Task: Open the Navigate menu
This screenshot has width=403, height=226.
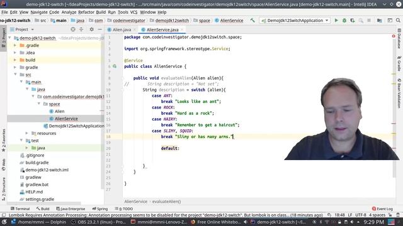Action: coord(39,12)
